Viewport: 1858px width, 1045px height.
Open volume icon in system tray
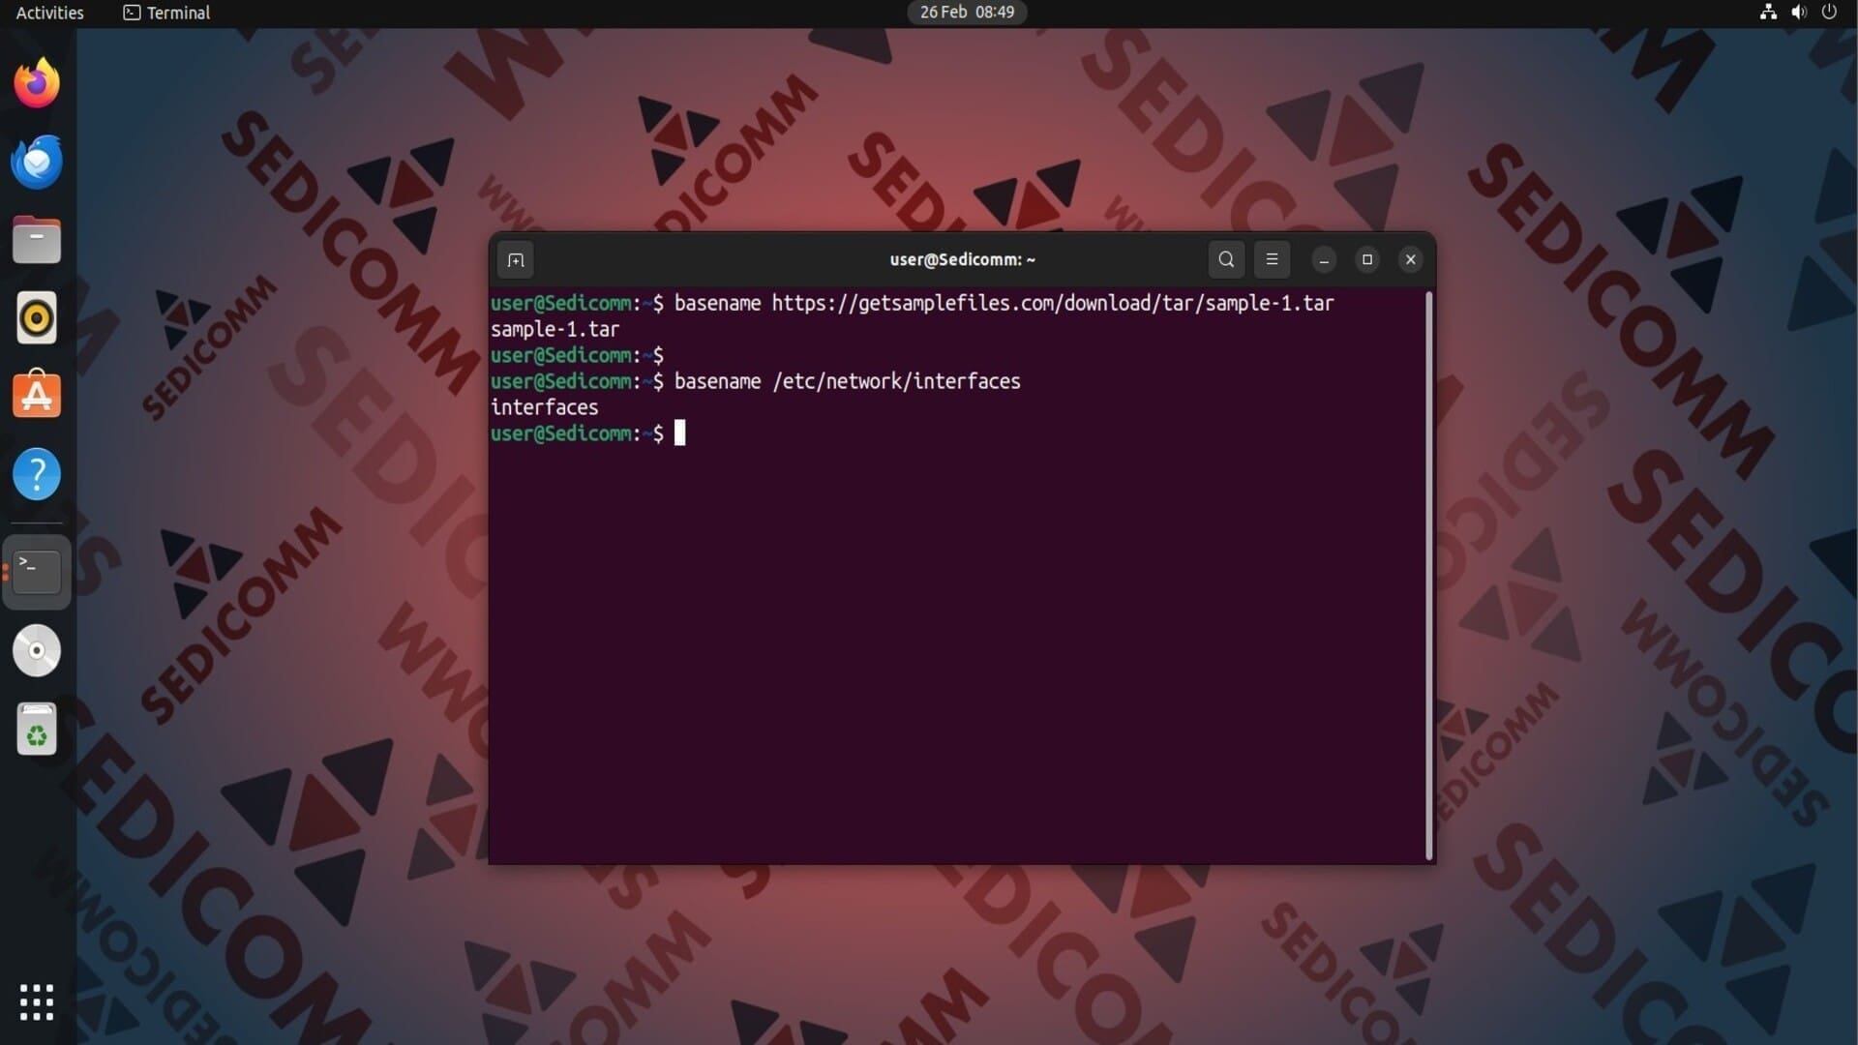pos(1798,13)
